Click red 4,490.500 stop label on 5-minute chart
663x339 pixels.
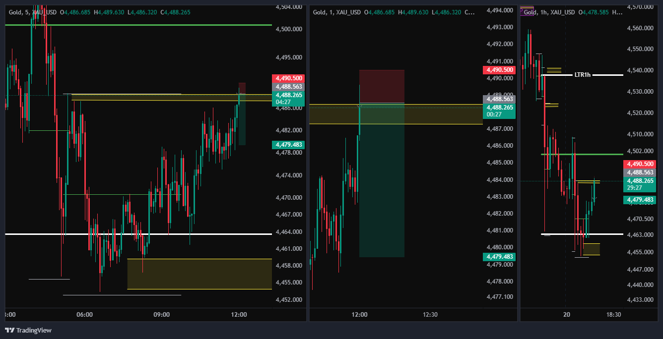[288, 78]
